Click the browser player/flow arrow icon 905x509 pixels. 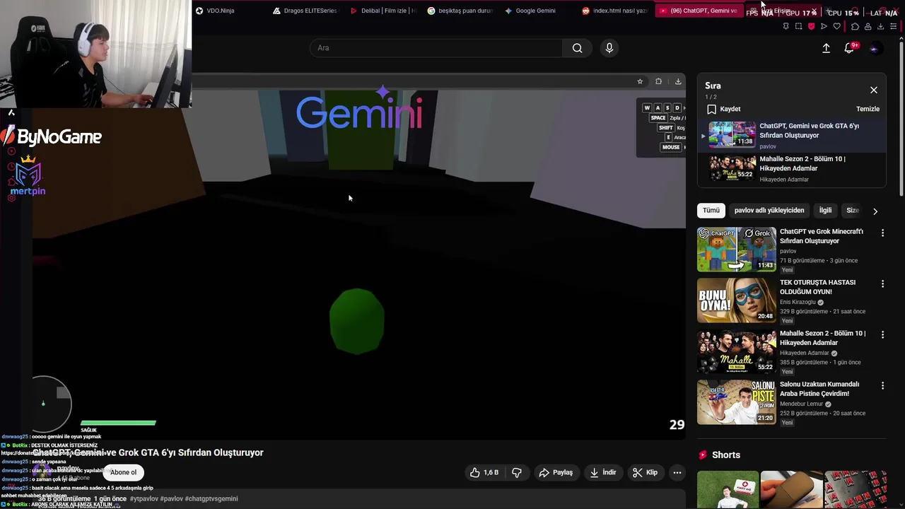tap(824, 26)
